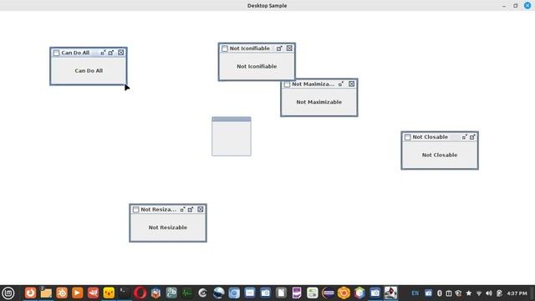Click the Not Iconifiable label inside frame

pos(257,66)
